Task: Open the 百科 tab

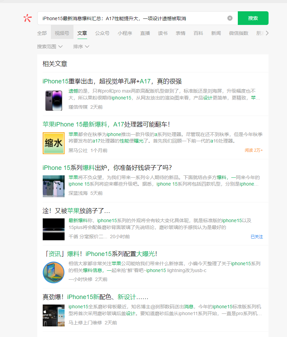Action: [198, 33]
